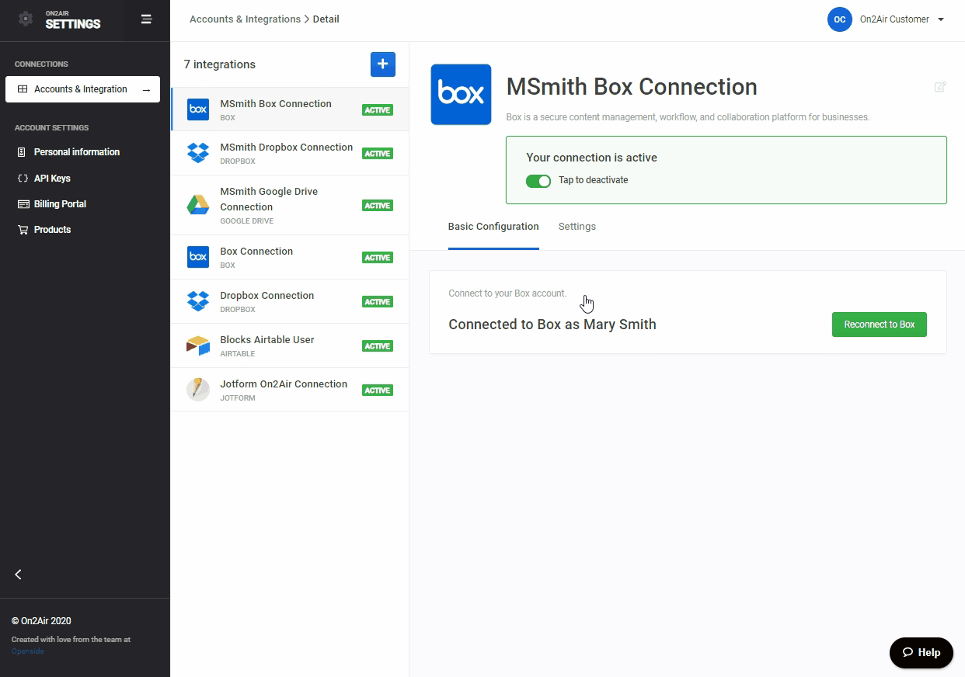965x677 pixels.
Task: Open the Help chat widget
Action: [x=921, y=652]
